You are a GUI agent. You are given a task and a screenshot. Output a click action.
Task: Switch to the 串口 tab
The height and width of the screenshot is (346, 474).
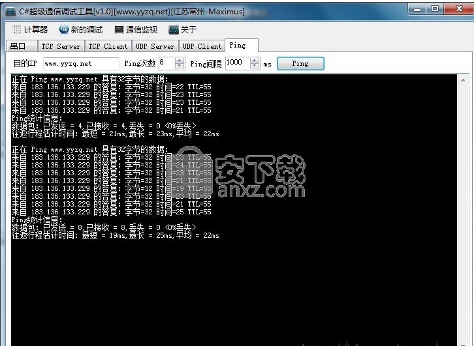[22, 46]
